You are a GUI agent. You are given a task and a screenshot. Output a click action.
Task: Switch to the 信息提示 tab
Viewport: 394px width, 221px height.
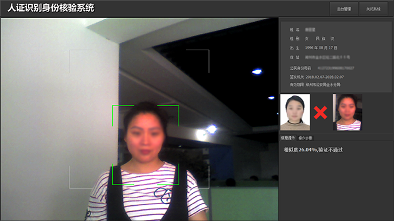288,138
